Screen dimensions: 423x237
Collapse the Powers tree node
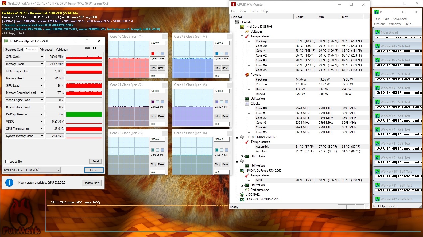pos(242,75)
